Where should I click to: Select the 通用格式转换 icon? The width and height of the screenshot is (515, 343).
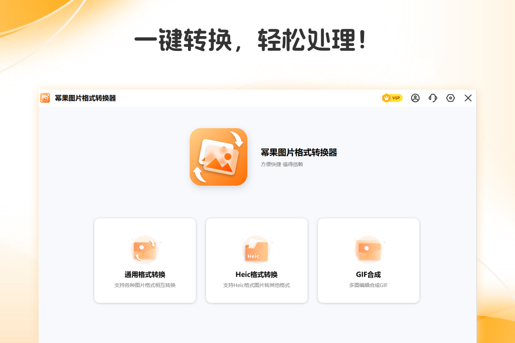click(x=145, y=250)
